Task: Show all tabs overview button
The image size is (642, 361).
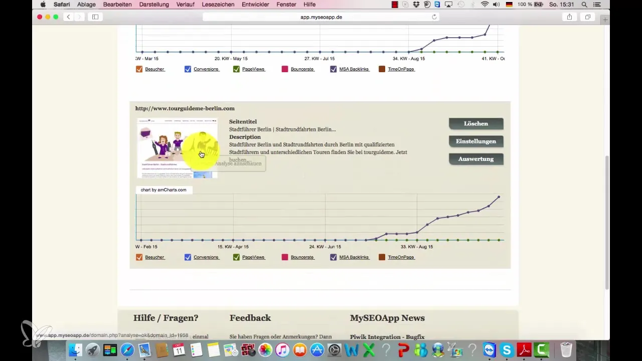Action: tap(587, 17)
